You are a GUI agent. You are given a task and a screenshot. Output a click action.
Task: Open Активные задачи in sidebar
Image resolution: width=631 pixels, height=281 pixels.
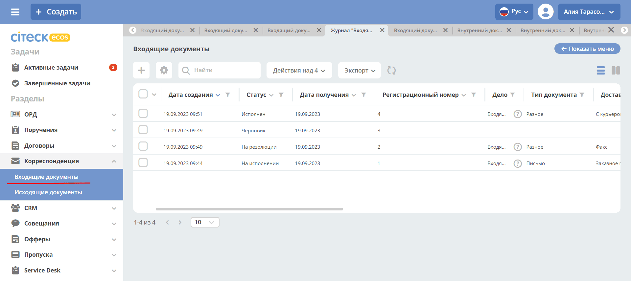pos(51,68)
